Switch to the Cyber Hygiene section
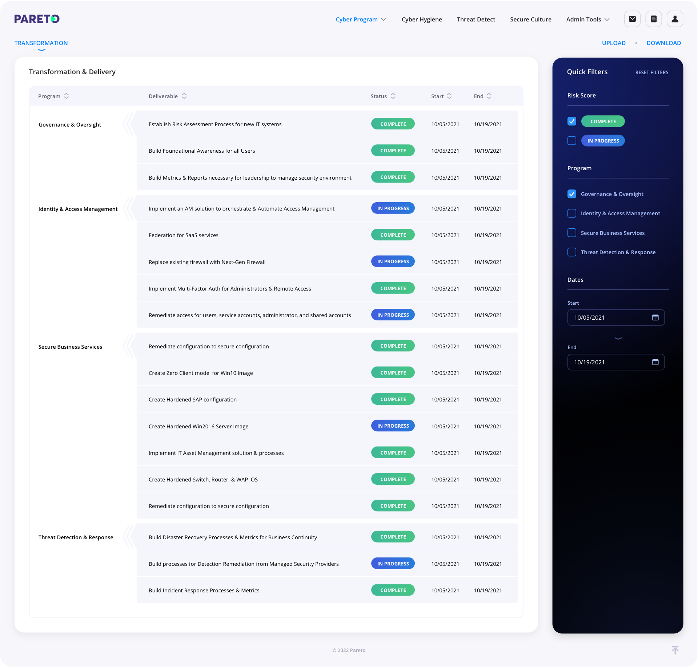 point(422,19)
